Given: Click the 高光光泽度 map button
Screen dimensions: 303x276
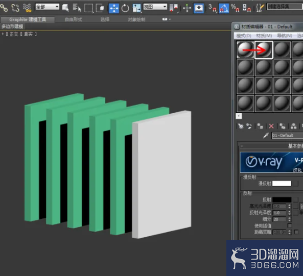Looking at the screenshot, I should (x=295, y=206).
